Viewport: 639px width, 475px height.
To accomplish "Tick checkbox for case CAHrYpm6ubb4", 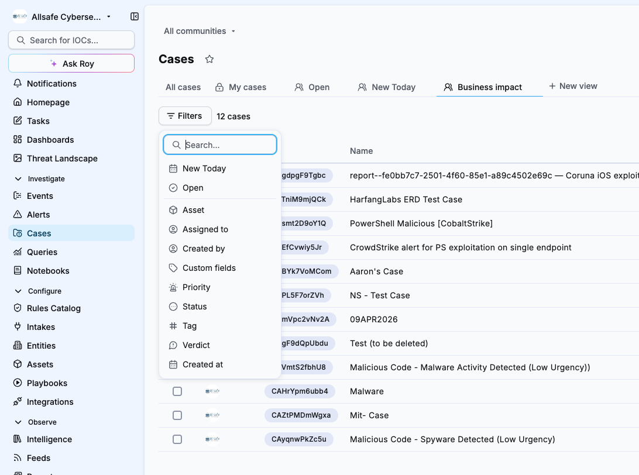I will coord(177,391).
